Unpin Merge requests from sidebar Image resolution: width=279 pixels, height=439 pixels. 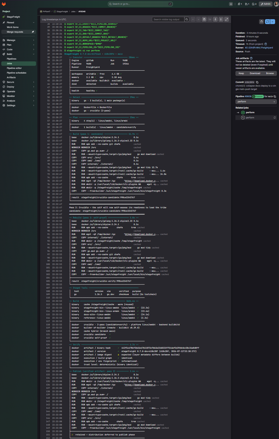tap(33, 32)
